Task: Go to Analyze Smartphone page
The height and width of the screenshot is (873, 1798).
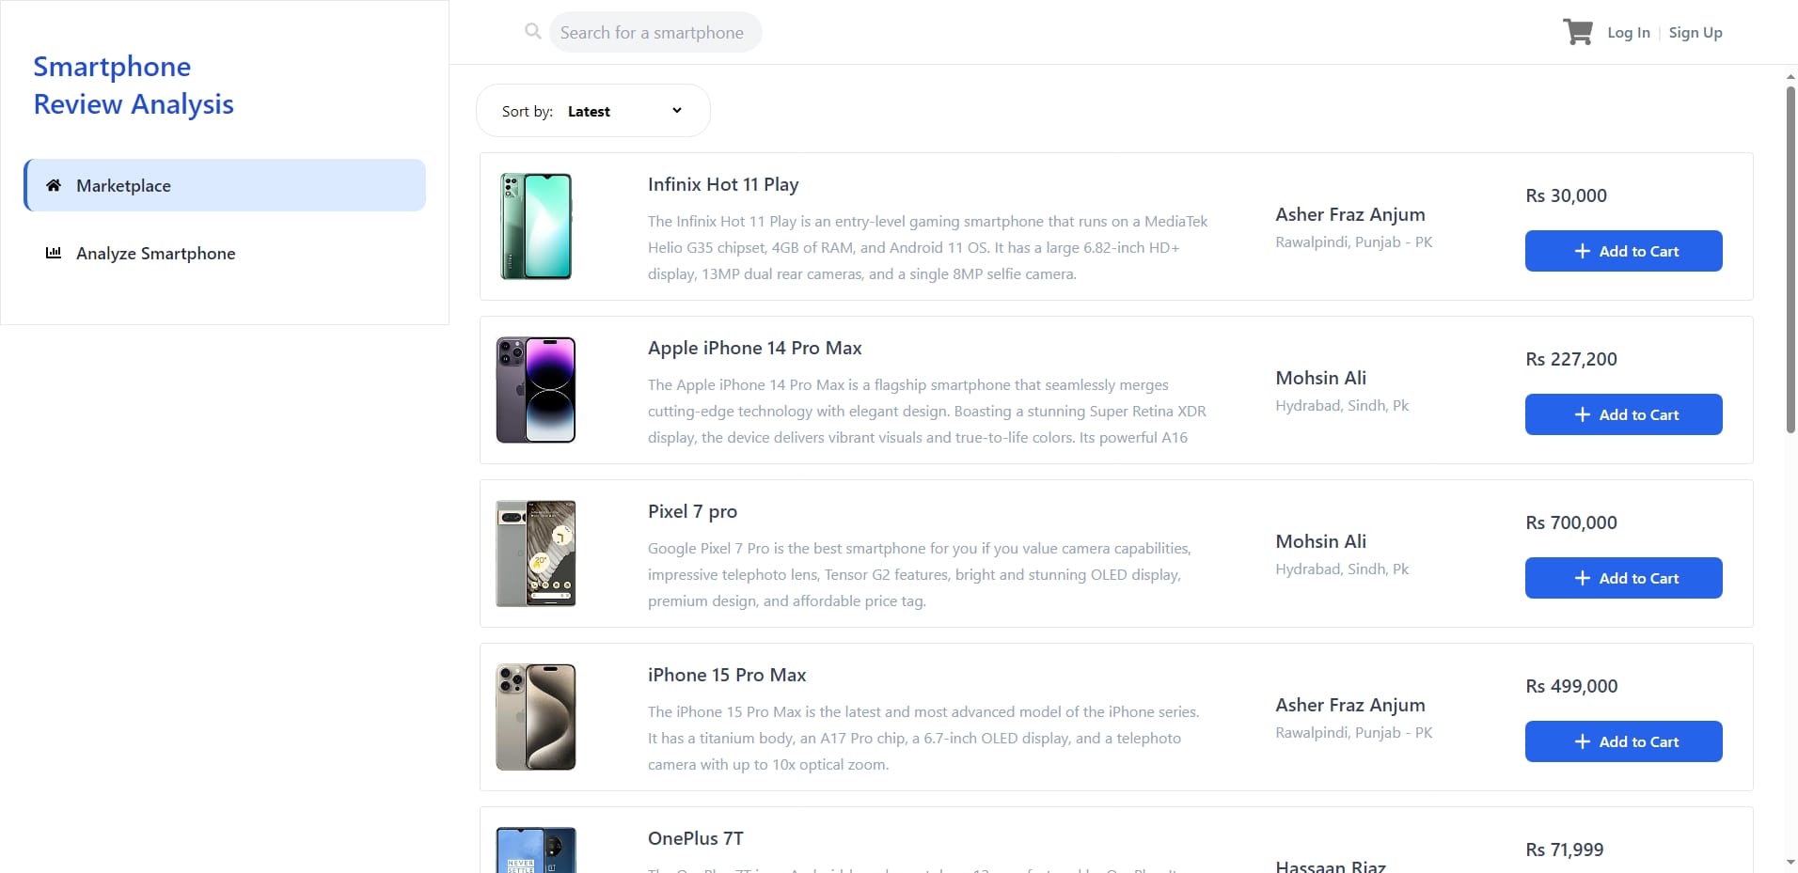Action: click(x=155, y=254)
